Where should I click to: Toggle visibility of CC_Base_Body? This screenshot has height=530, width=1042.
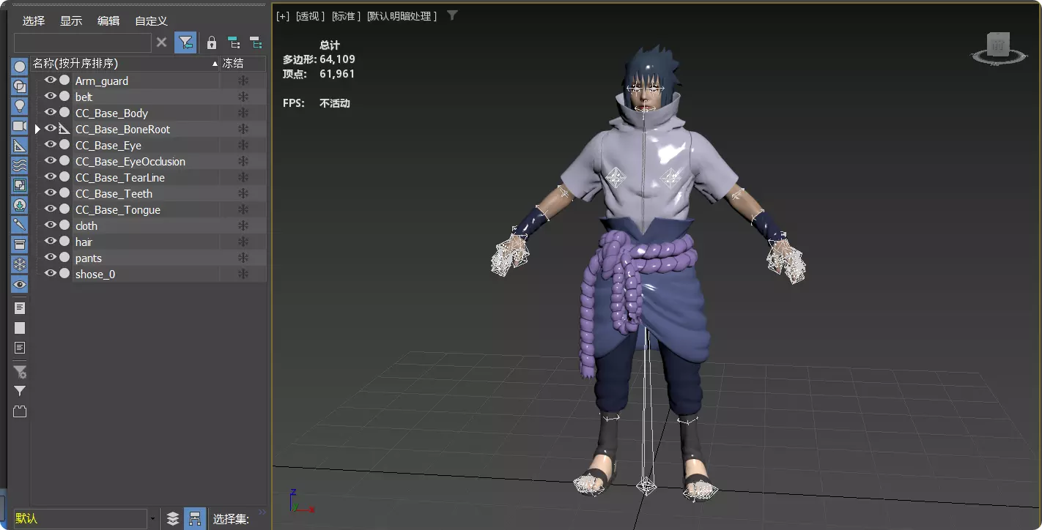[x=50, y=113]
